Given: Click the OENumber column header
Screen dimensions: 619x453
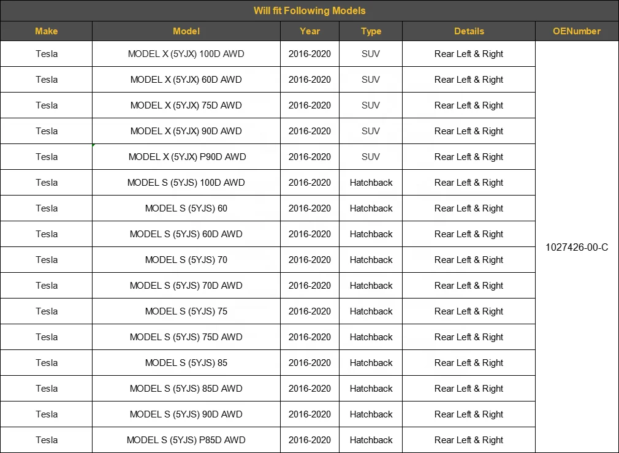Looking at the screenshot, I should 577,31.
